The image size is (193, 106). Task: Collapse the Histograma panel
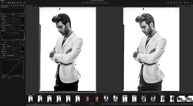[1, 7]
